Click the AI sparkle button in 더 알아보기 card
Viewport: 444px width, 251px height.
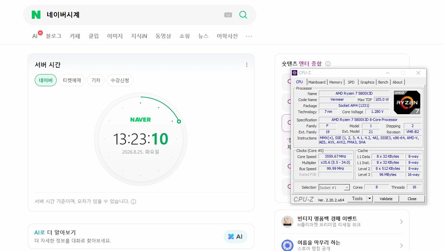click(235, 237)
